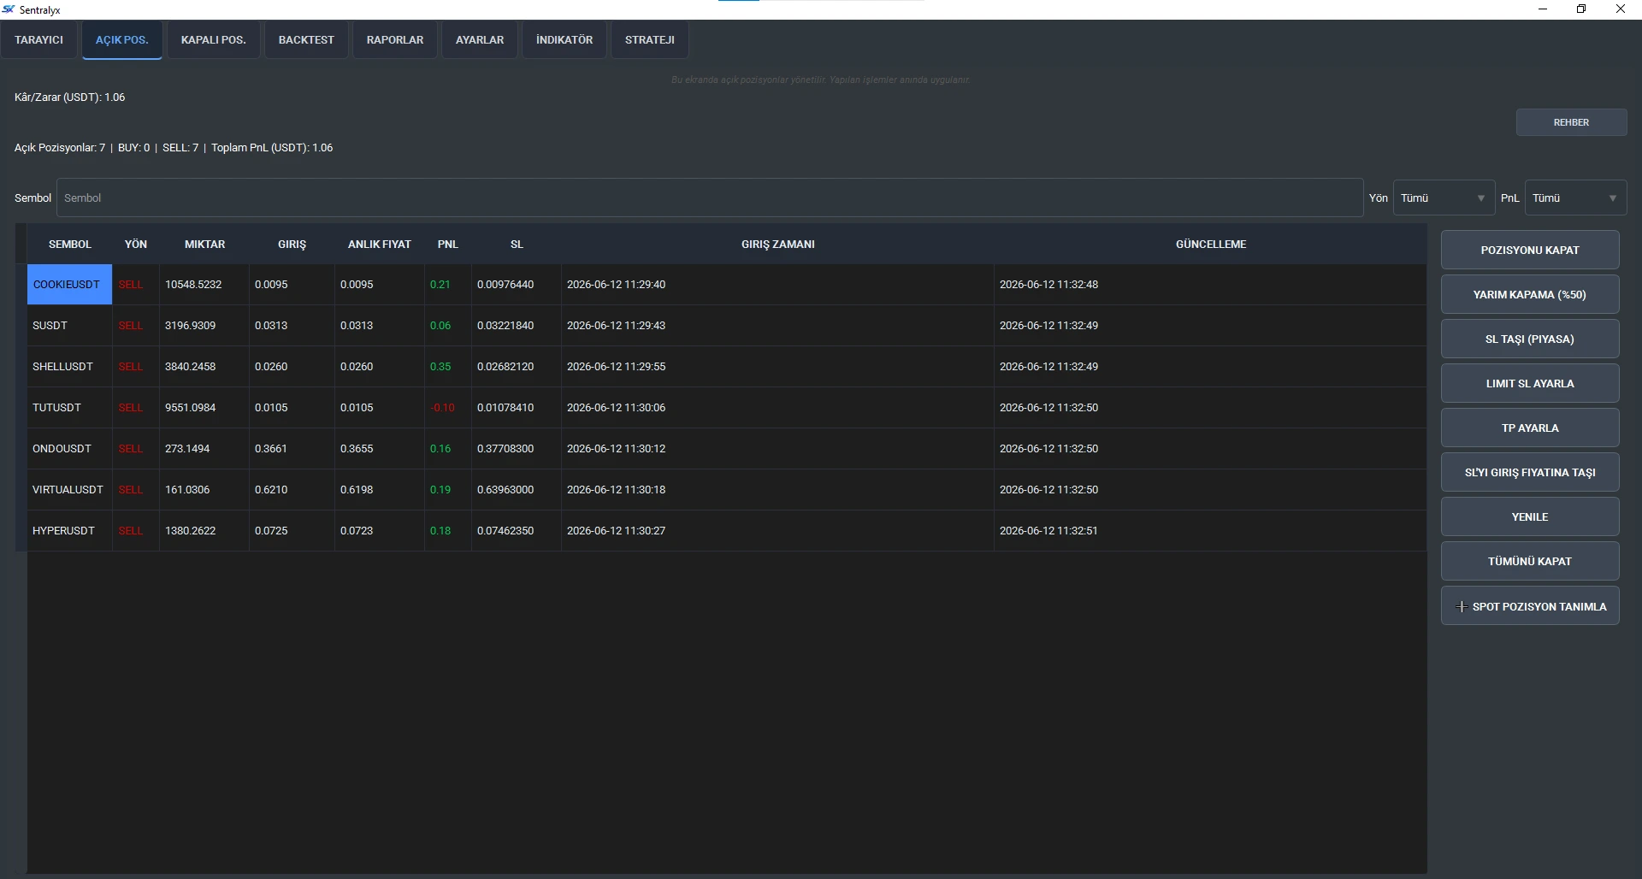1642x879 pixels.
Task: Click the REHBER guide button
Action: pyautogui.click(x=1571, y=122)
